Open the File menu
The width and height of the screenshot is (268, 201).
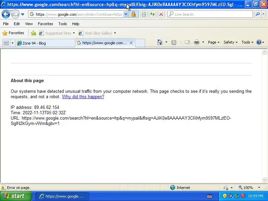pos(6,24)
